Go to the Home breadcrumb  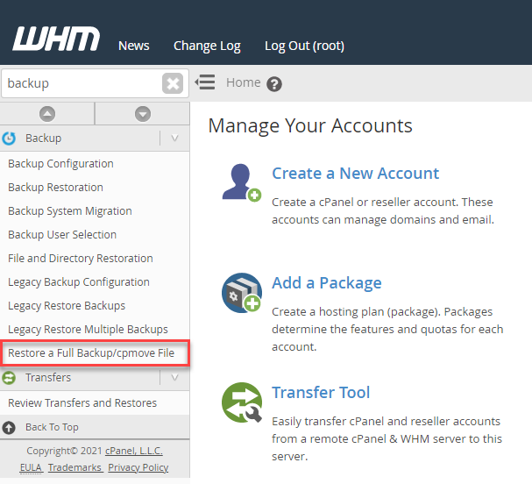coord(244,82)
